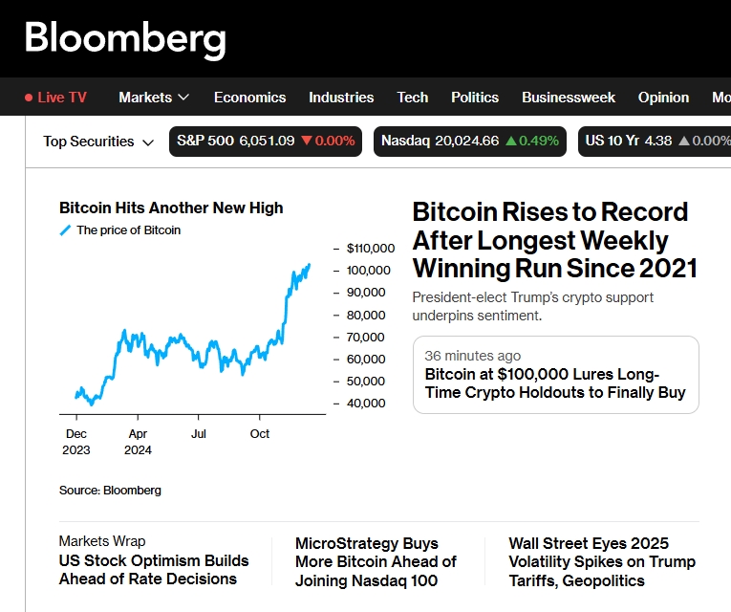Open the Economics section
The width and height of the screenshot is (731, 612).
pos(249,98)
